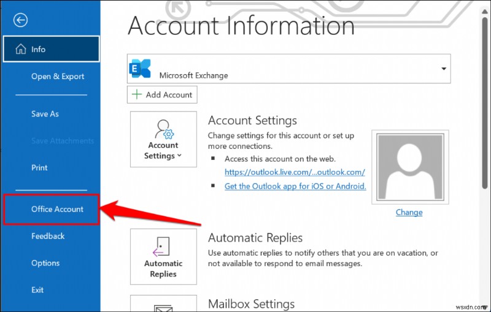Screen dimensions: 491x312
Task: Open the Account Settings dropdown button
Action: (x=163, y=139)
